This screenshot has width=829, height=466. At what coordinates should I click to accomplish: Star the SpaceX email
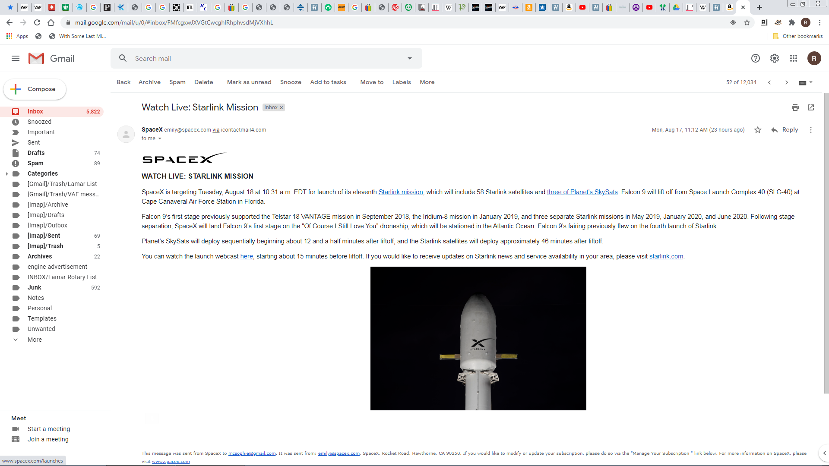point(757,130)
